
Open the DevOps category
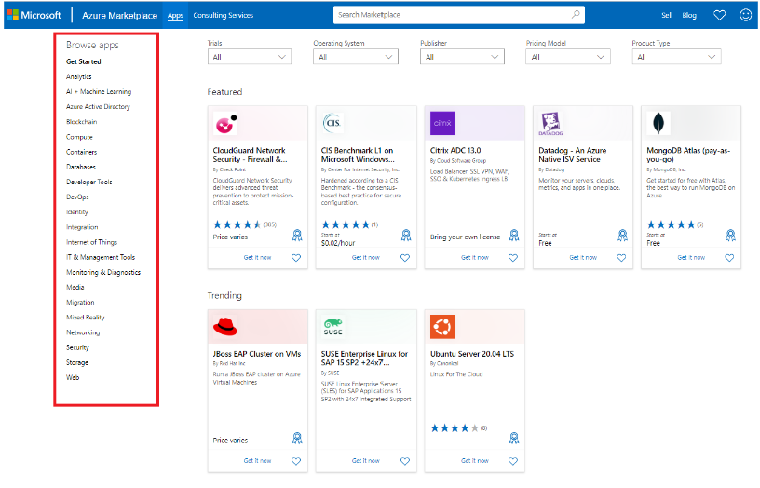click(x=77, y=197)
